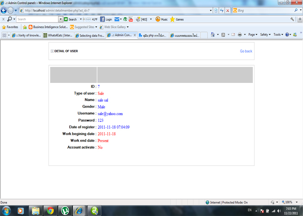Image resolution: width=303 pixels, height=216 pixels.
Task: Click the Facebook Login button
Action: (106, 19)
